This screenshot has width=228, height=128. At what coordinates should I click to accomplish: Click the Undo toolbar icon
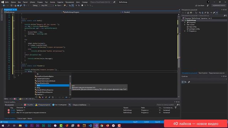[x=25, y=6]
